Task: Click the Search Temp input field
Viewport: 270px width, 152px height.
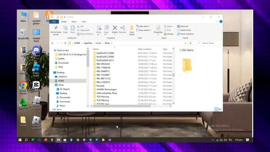Action: 208,43
